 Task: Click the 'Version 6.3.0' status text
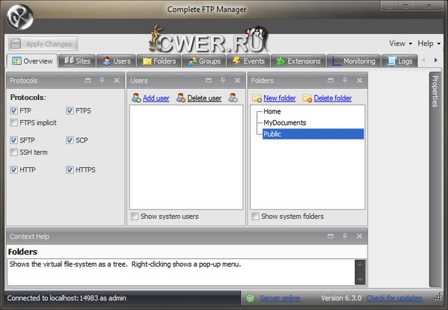coord(341,298)
